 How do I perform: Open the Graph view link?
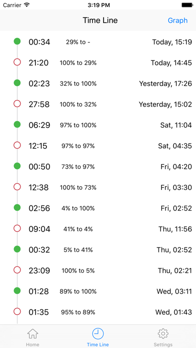177,20
